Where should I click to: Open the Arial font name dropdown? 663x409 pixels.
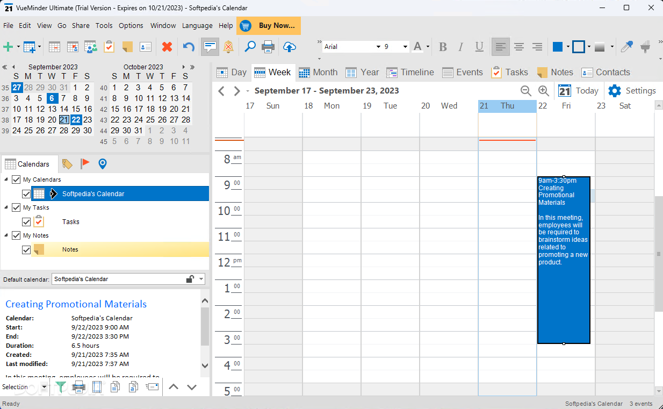pos(378,47)
